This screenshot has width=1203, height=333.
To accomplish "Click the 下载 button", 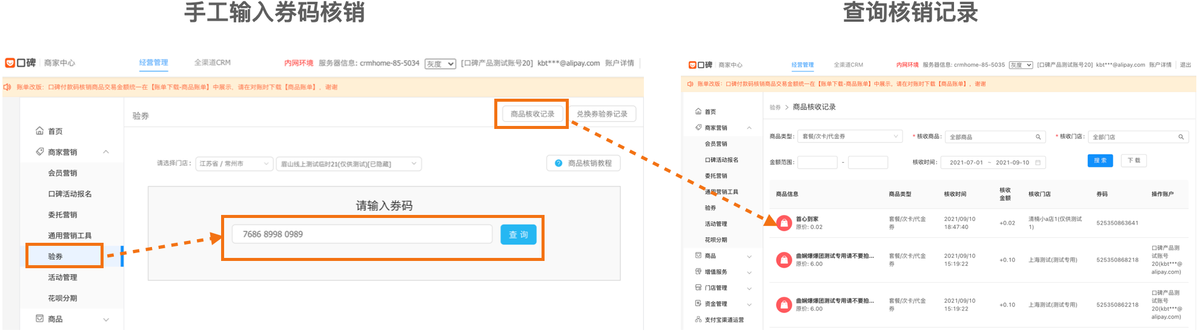I will (1133, 160).
